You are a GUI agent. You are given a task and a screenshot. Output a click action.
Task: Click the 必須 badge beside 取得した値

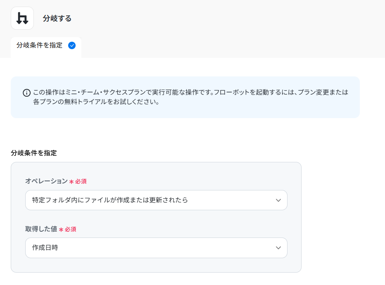[71, 230]
